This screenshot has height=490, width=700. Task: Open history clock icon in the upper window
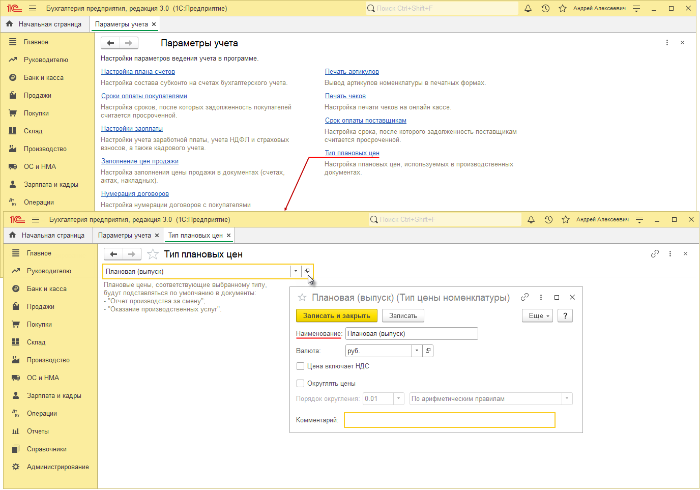545,8
